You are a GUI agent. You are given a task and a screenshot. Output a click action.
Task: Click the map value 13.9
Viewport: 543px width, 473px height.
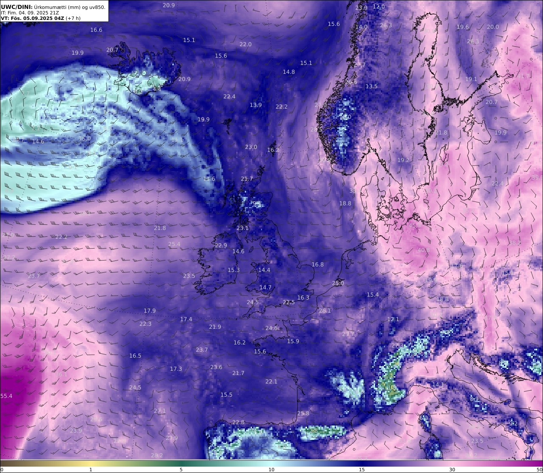pyautogui.click(x=256, y=105)
